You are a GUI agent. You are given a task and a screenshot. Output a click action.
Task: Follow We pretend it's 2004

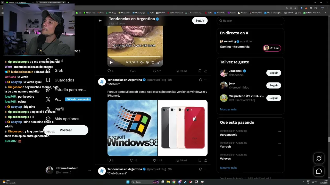(274, 98)
